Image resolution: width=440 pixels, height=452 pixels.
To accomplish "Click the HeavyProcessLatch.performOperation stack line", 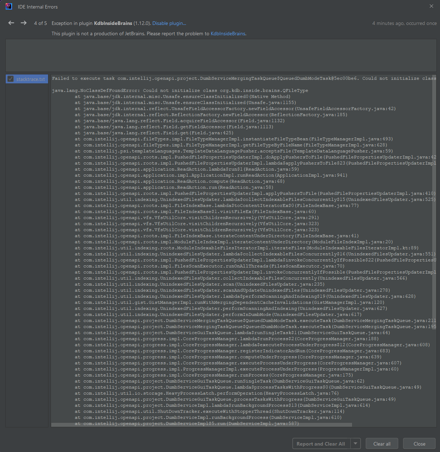I will pyautogui.click(x=207, y=393).
